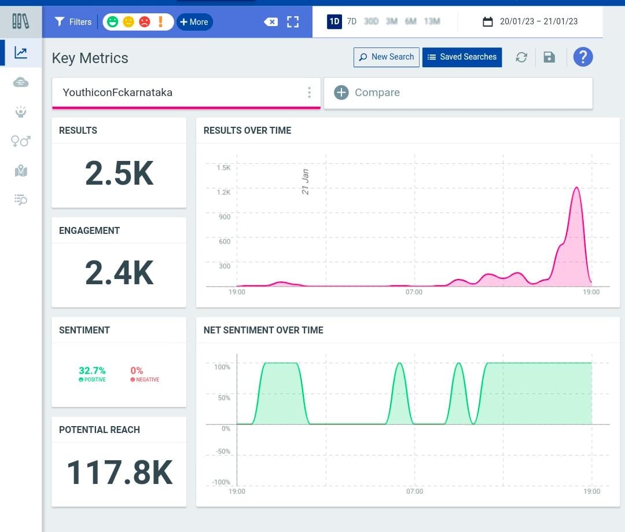Select the 13M time range
Screen dimensions: 625x532
tap(432, 21)
